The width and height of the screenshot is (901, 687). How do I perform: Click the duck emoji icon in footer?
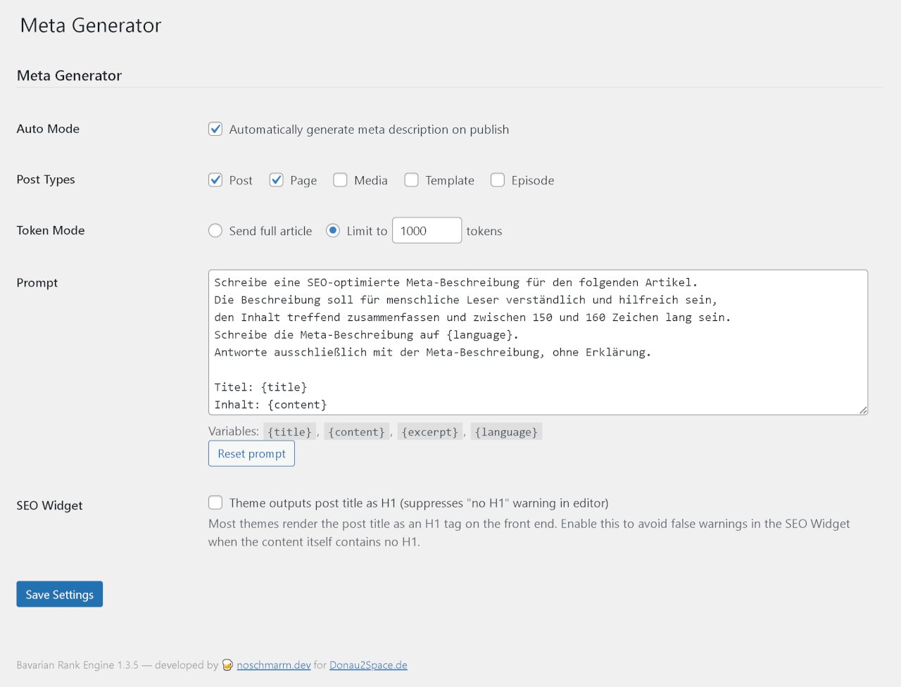[227, 664]
